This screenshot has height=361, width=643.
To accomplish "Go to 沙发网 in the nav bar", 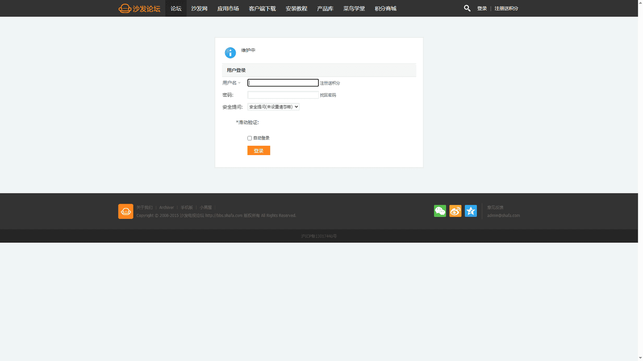I will (x=199, y=8).
